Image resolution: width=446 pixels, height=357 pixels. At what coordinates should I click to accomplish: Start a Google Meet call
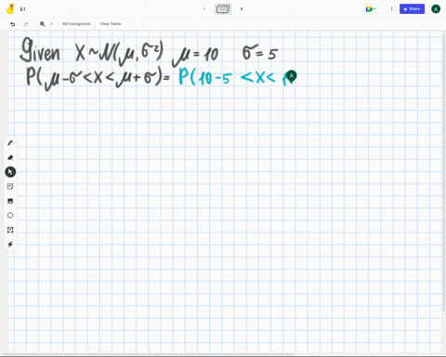click(371, 9)
